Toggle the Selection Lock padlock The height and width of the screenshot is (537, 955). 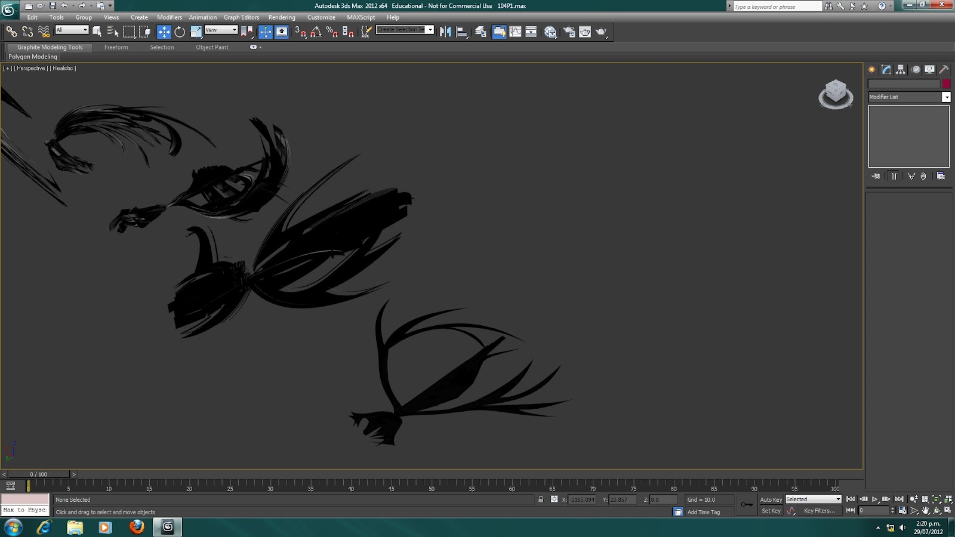click(x=541, y=499)
